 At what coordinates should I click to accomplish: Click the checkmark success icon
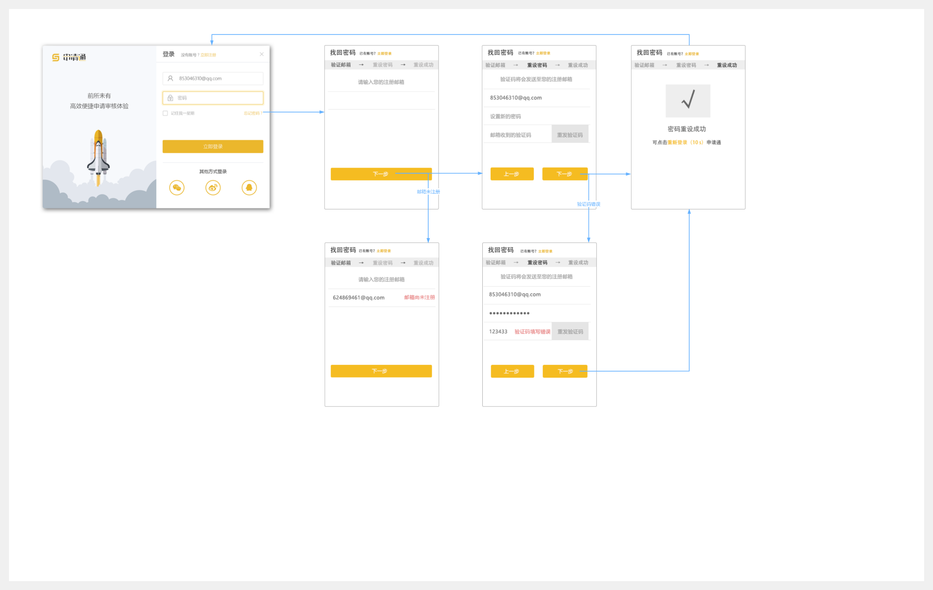click(x=688, y=100)
